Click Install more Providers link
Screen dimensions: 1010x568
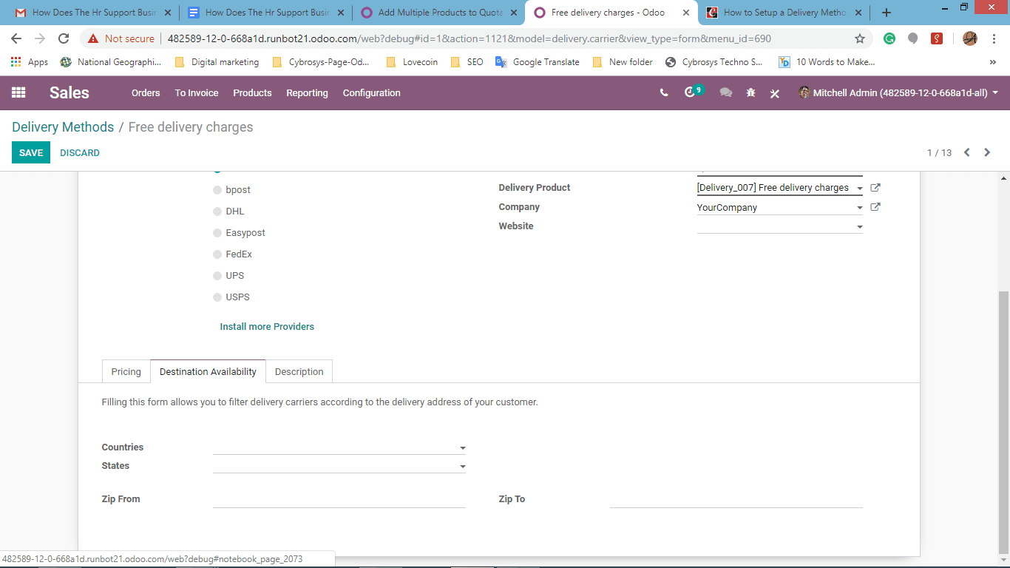[x=267, y=326]
